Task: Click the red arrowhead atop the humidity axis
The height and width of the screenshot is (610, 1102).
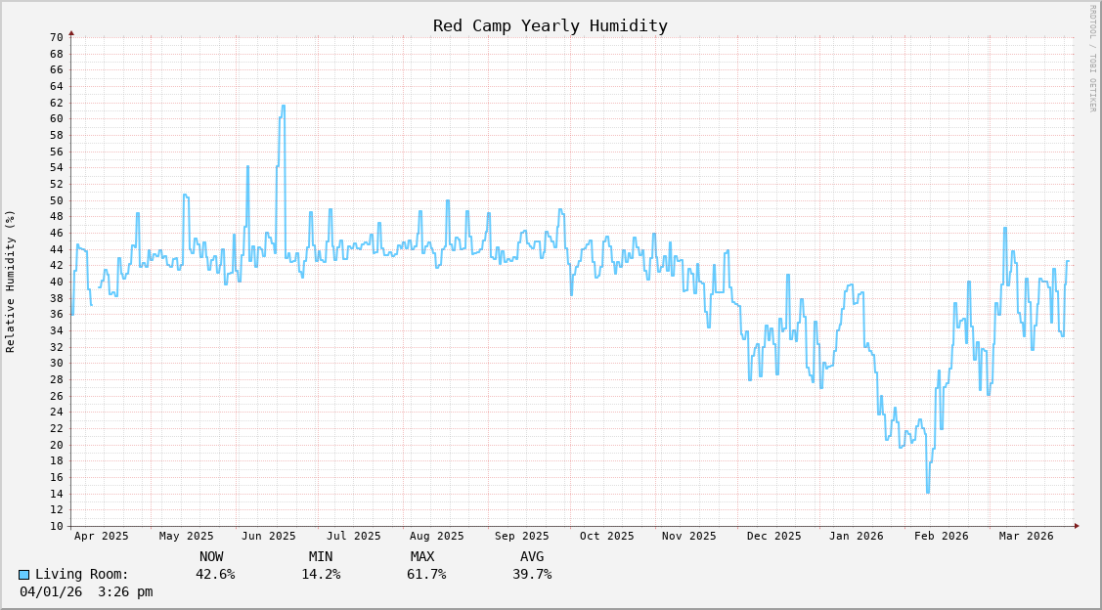Action: (71, 33)
